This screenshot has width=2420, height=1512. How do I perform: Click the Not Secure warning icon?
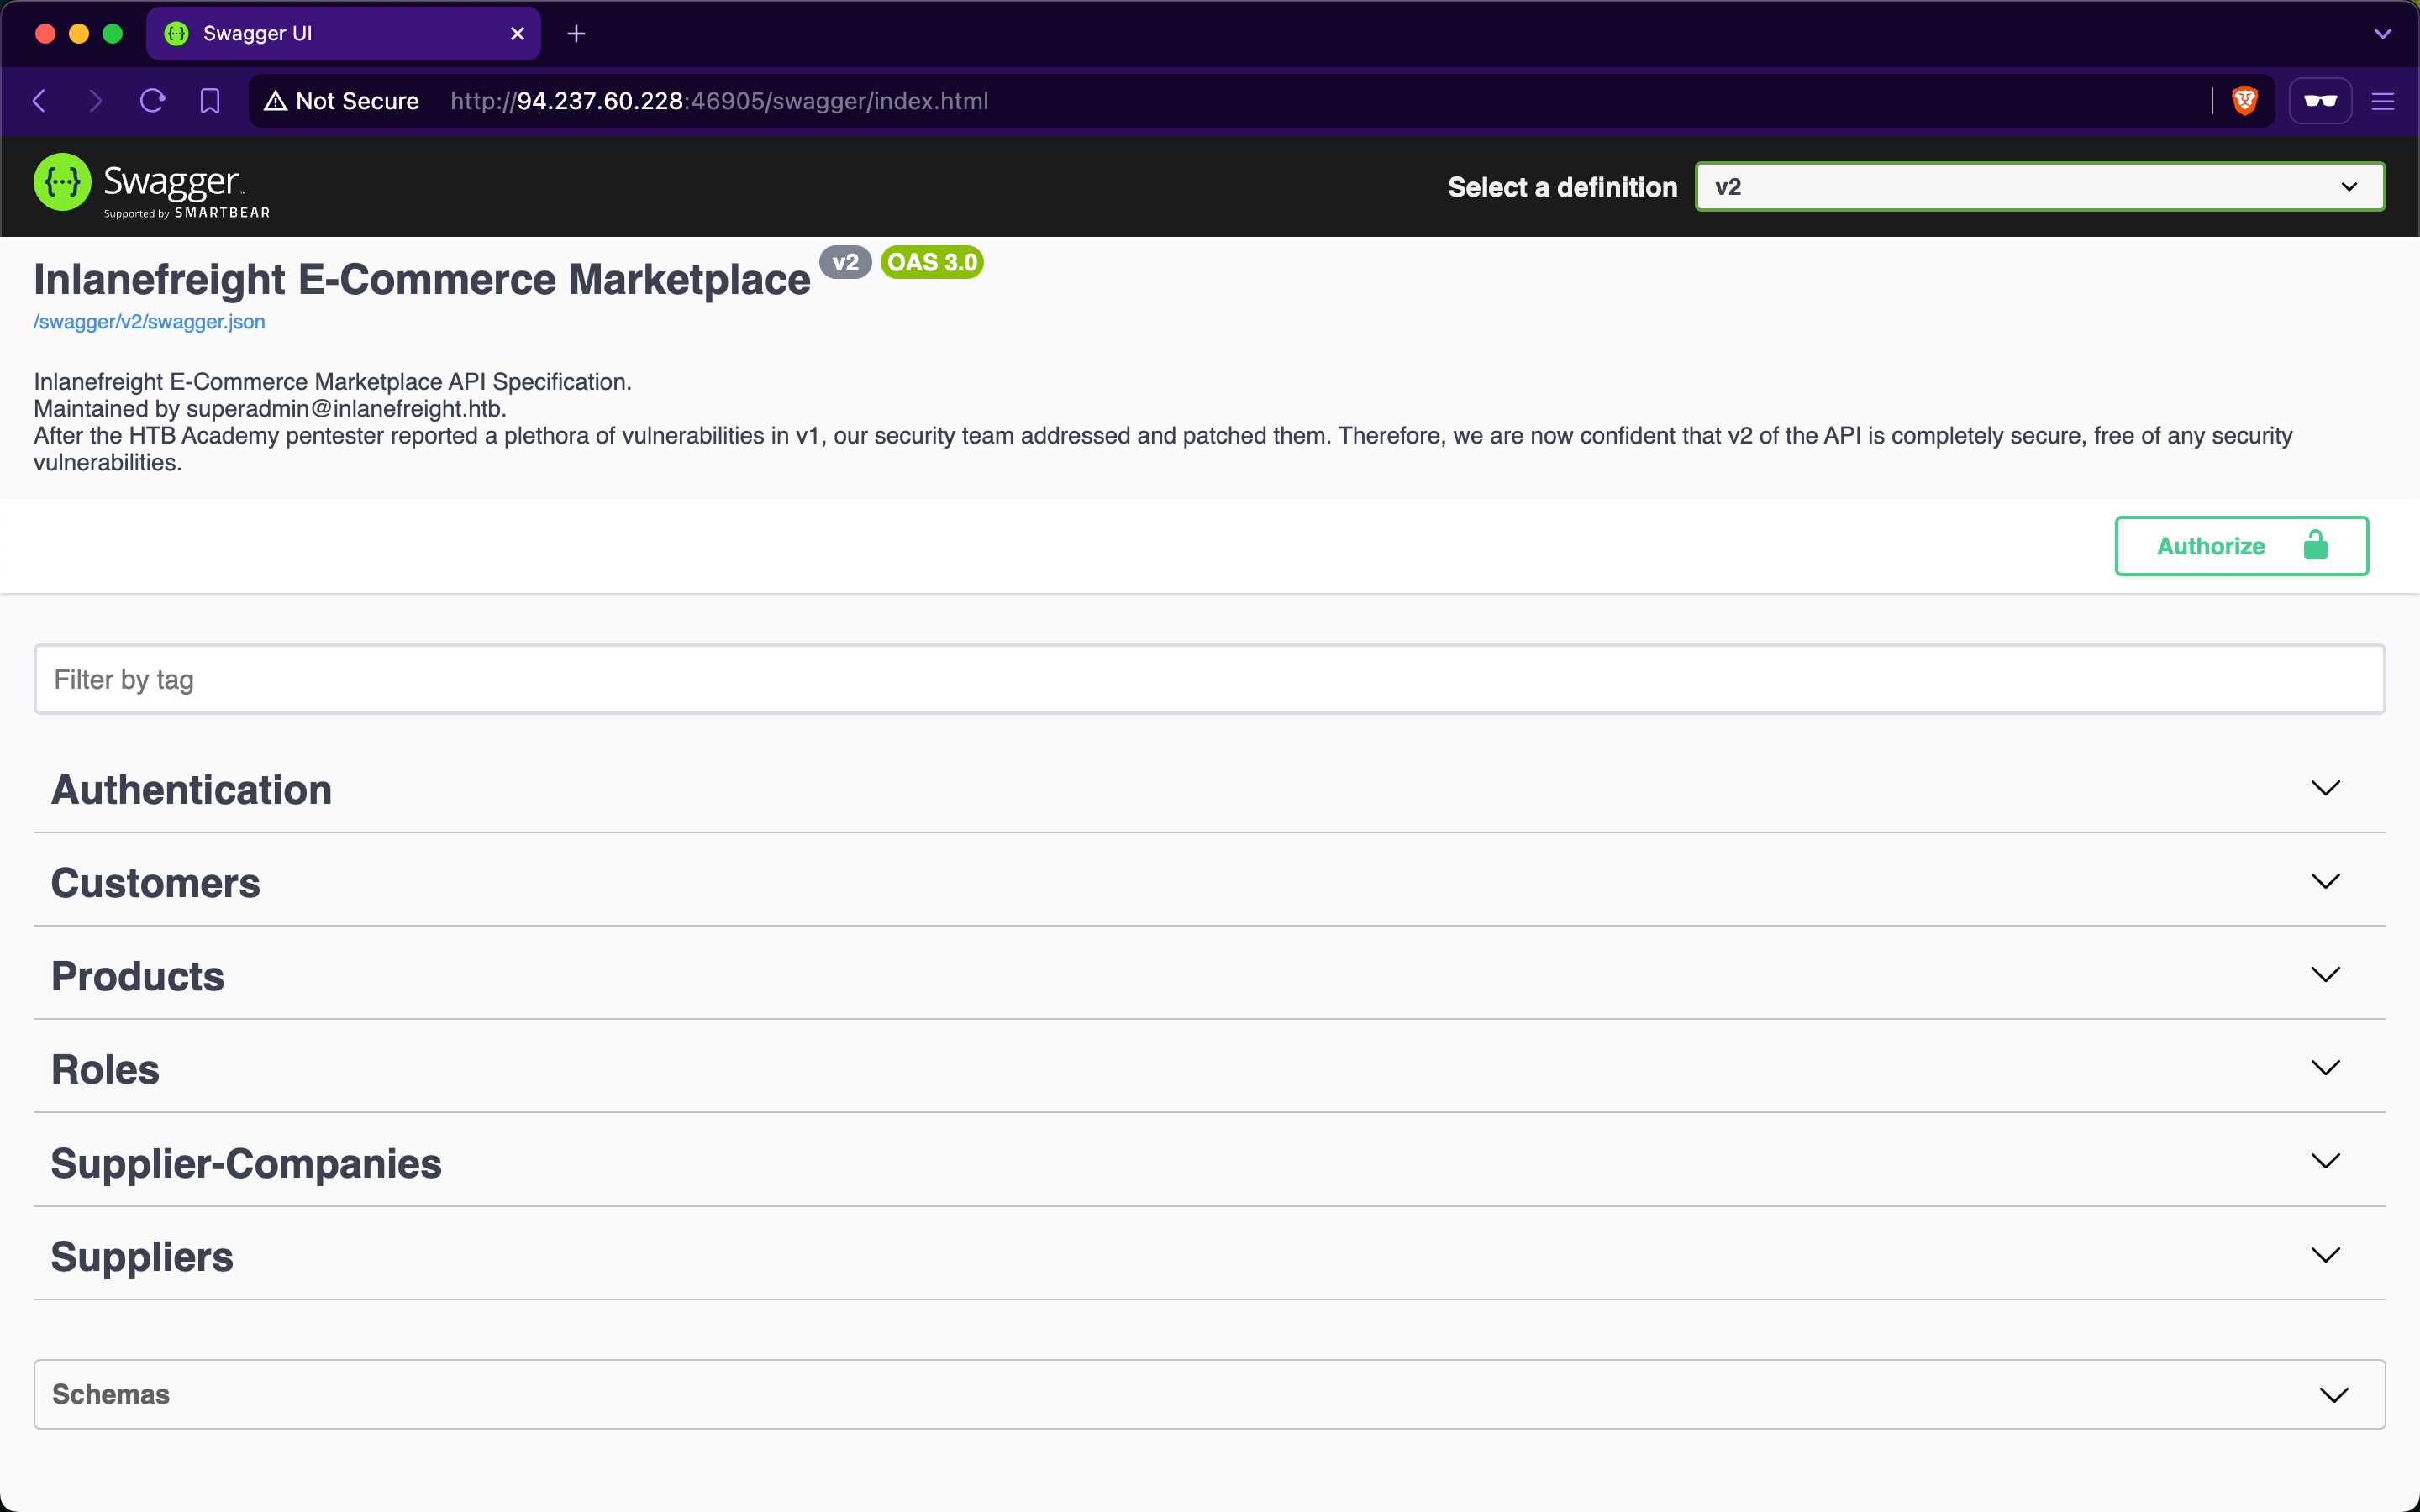pyautogui.click(x=275, y=101)
